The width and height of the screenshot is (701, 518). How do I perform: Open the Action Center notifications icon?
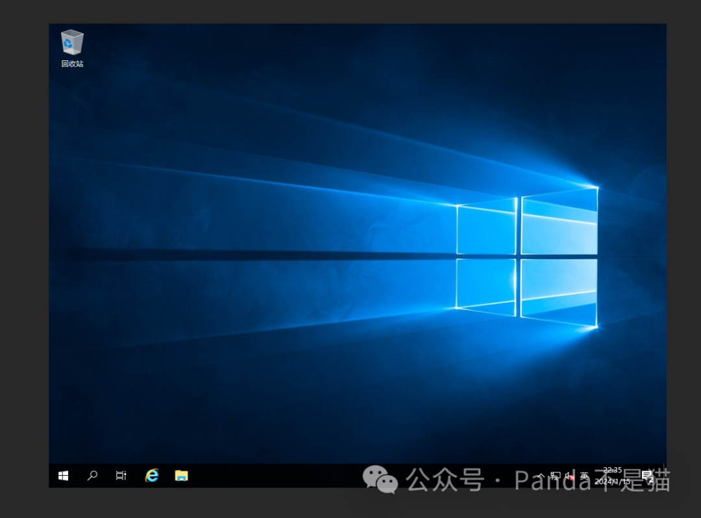point(648,476)
